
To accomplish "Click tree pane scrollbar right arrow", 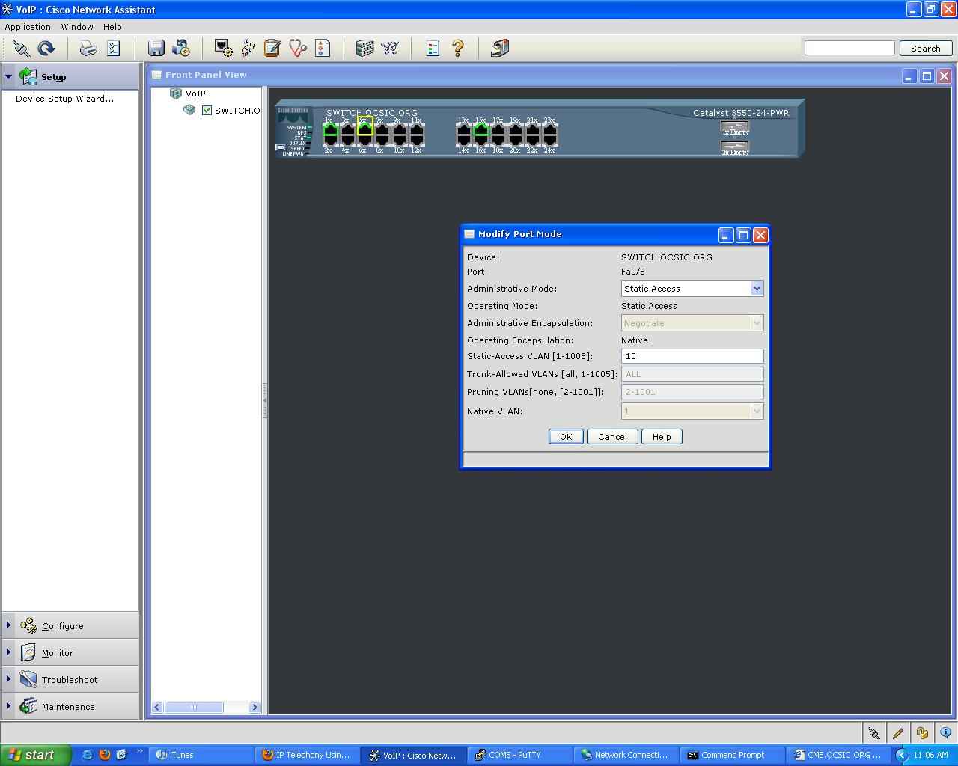I will [x=254, y=707].
